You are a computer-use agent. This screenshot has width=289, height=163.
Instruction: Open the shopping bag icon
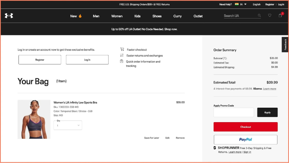(280, 16)
